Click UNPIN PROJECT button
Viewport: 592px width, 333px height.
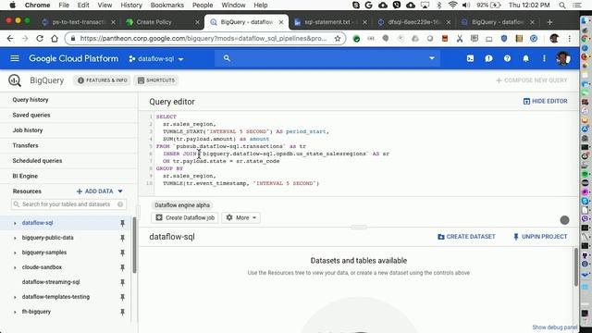pos(540,237)
